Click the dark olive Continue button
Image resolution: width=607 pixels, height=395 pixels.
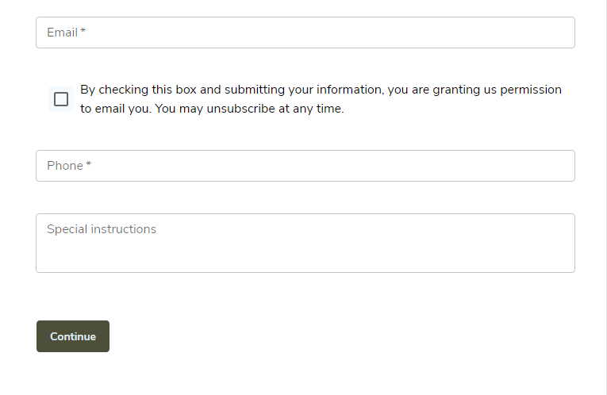point(73,336)
